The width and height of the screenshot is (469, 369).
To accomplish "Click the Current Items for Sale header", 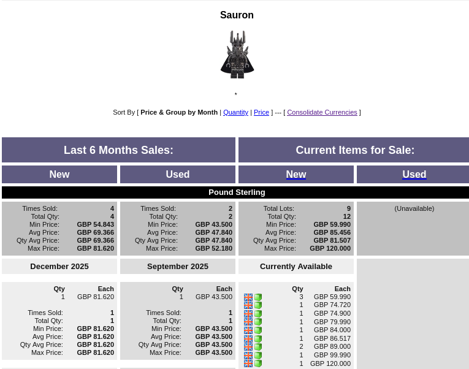I will click(x=355, y=150).
